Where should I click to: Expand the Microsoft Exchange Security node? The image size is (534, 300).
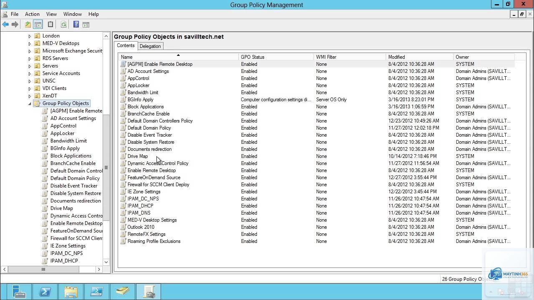point(30,51)
